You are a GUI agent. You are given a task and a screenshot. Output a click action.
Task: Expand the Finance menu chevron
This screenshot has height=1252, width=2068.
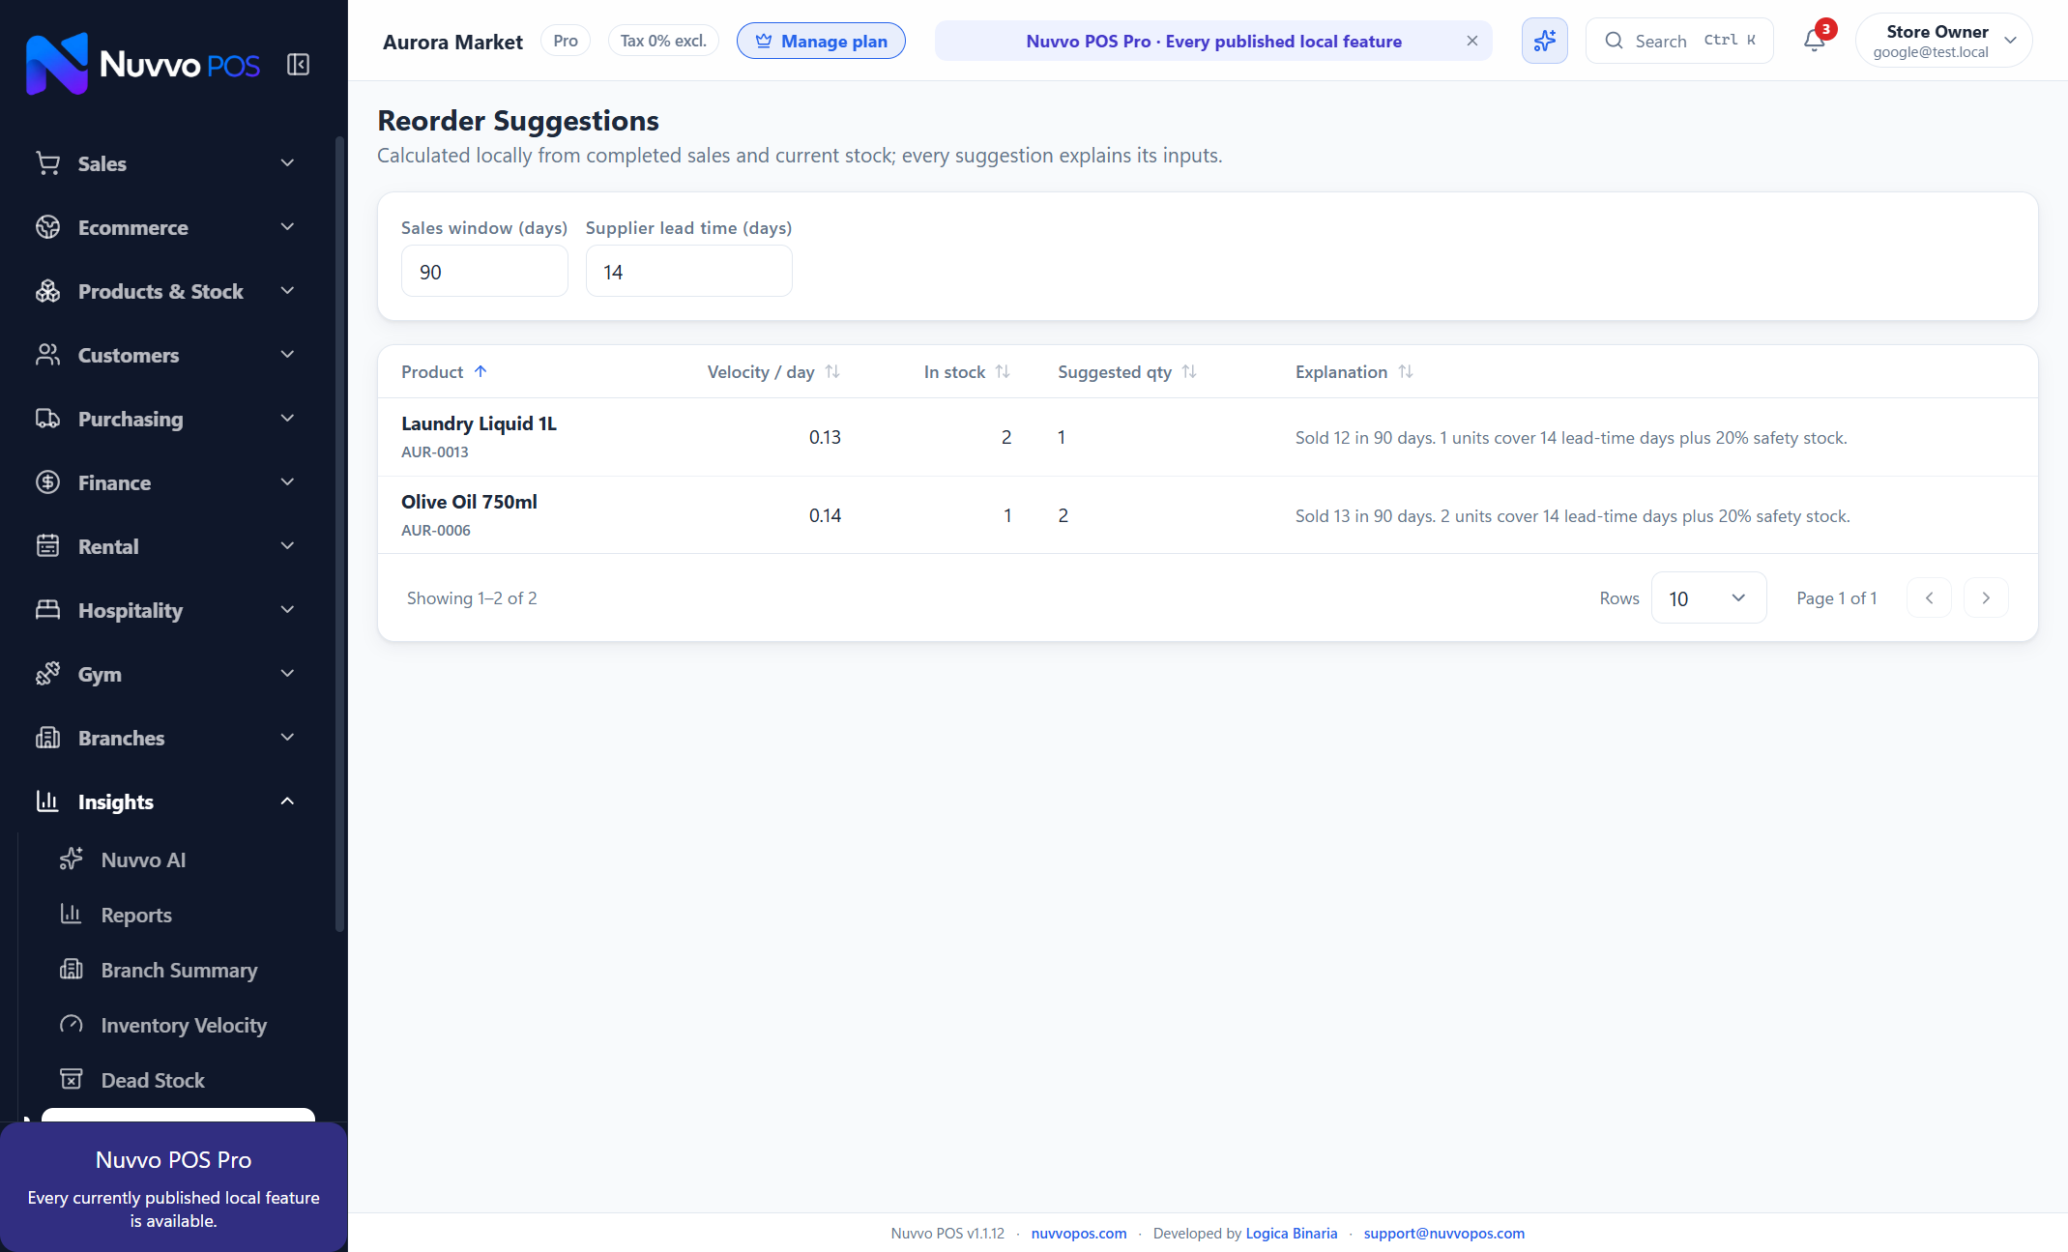click(x=287, y=482)
